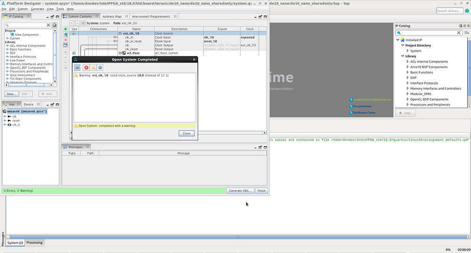471x253 pixels.
Task: Click the red remove component icon
Action: (65, 40)
